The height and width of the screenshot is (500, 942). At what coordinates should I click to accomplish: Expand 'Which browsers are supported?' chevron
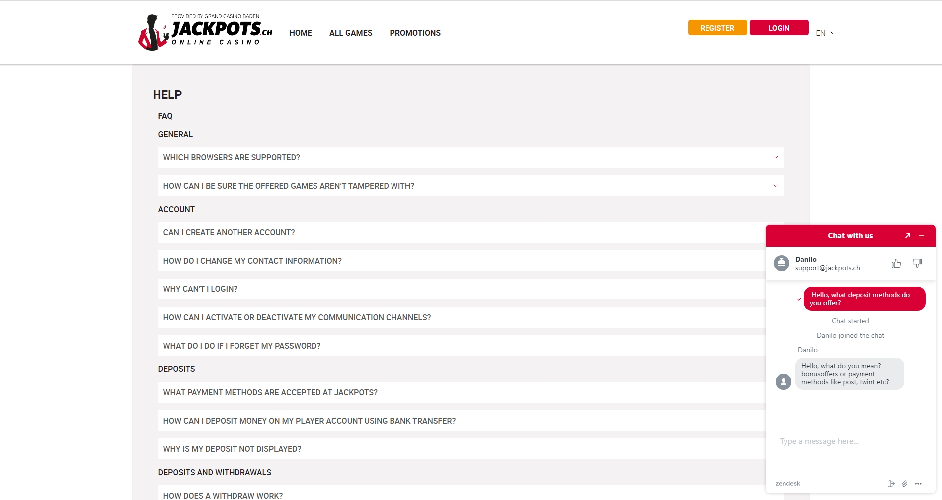coord(776,157)
